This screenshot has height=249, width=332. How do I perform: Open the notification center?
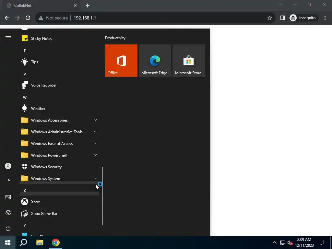[321, 243]
